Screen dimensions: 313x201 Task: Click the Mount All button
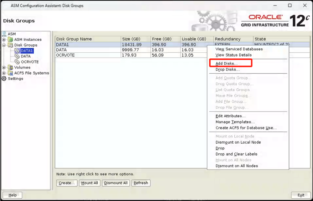[89, 183]
